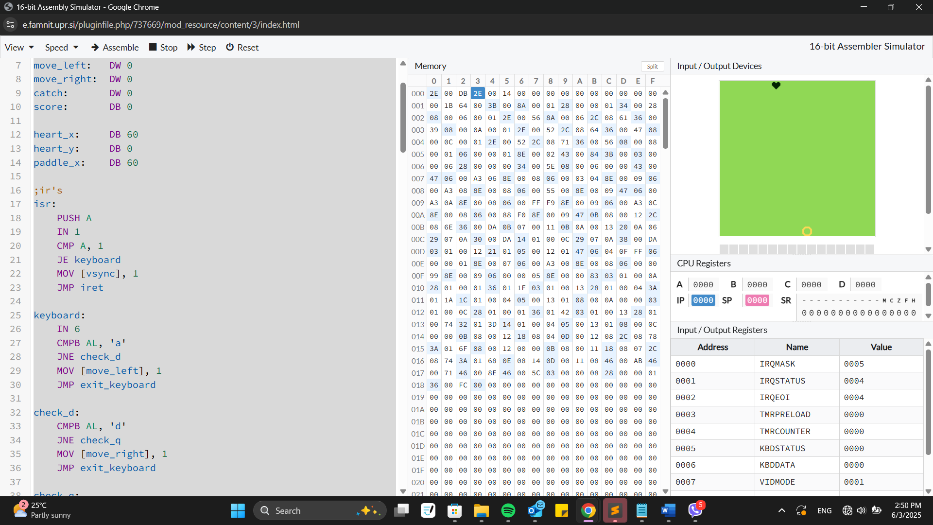This screenshot has height=525, width=933.
Task: Open Microsoft Word from the taskbar
Action: [x=668, y=510]
